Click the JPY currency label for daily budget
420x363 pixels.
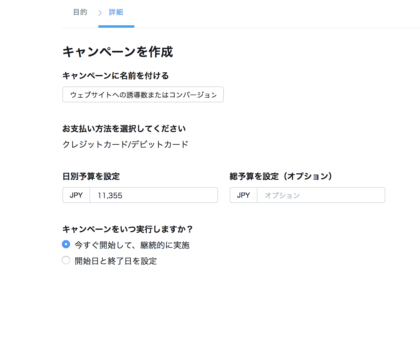pyautogui.click(x=76, y=195)
